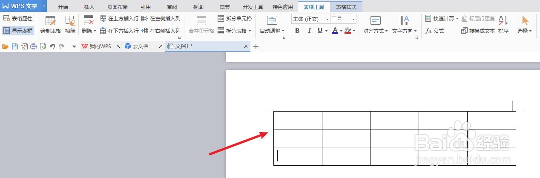Open Alignment (对齐方式) dropdown
The image size is (540, 178).
(x=376, y=26)
